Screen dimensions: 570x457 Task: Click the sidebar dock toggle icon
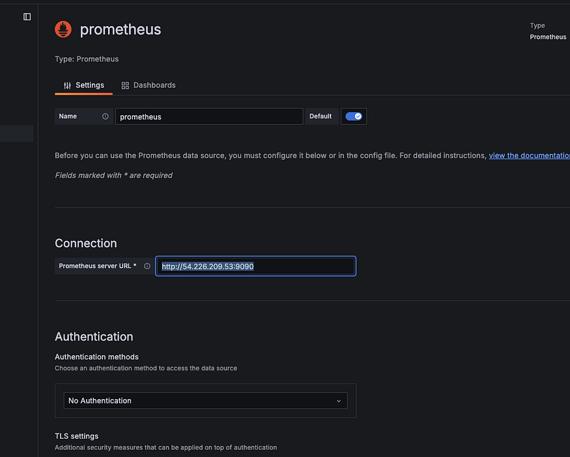pos(27,17)
